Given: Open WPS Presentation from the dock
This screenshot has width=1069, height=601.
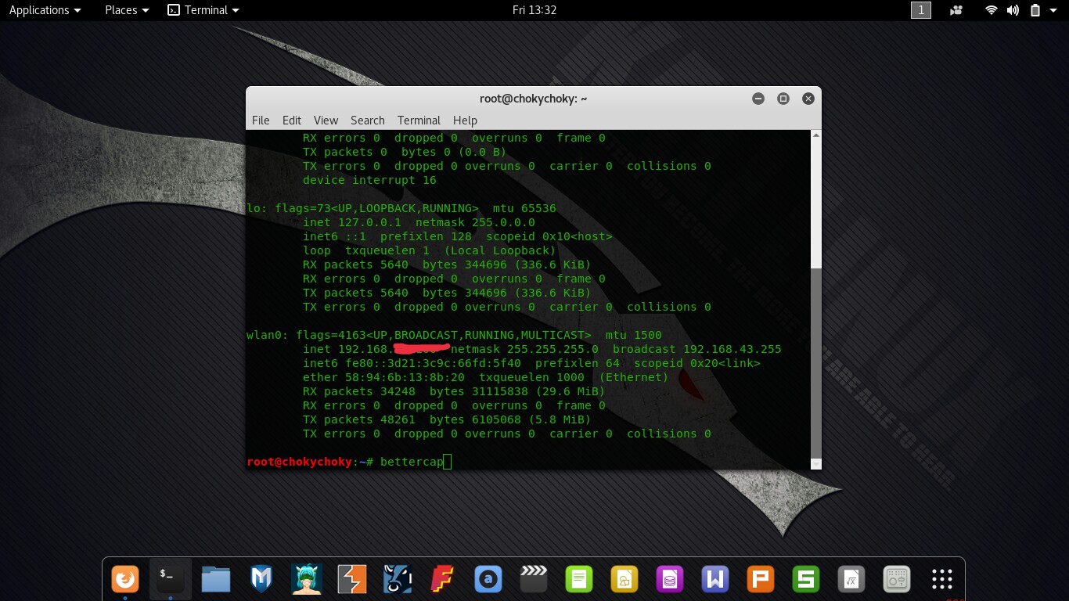Looking at the screenshot, I should 760,579.
